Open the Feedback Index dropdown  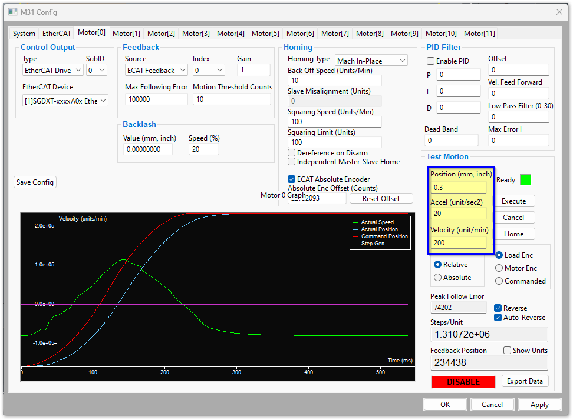[209, 71]
